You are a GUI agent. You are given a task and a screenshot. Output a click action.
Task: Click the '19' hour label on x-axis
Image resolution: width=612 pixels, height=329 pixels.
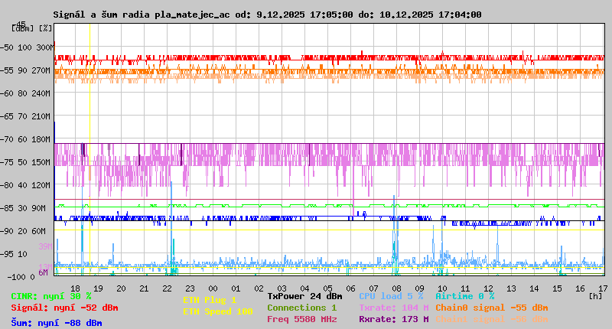(99, 288)
